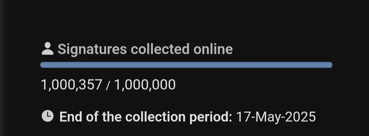This screenshot has height=136, width=369.
Task: Click the person icon beside Signatures heading
Action: click(47, 49)
